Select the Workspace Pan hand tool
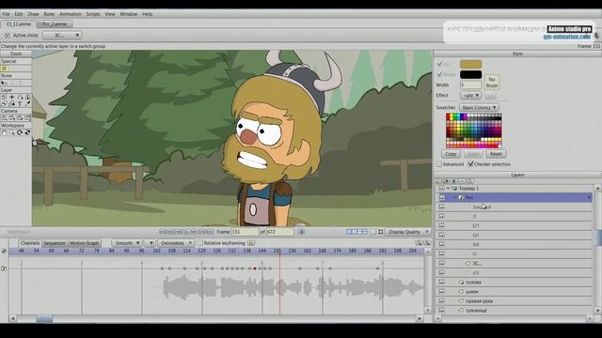This screenshot has width=602, height=338. pos(4,132)
